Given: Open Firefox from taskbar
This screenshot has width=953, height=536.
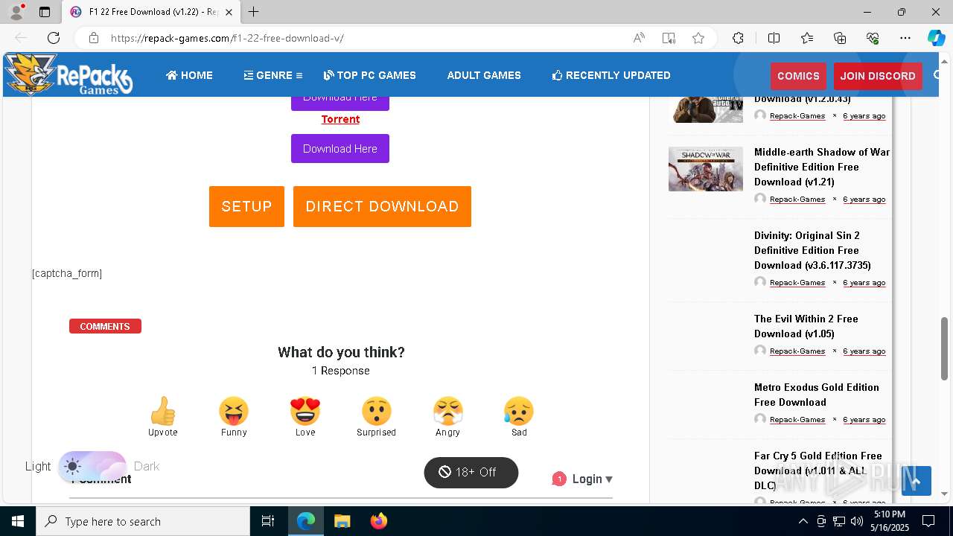Looking at the screenshot, I should point(378,521).
